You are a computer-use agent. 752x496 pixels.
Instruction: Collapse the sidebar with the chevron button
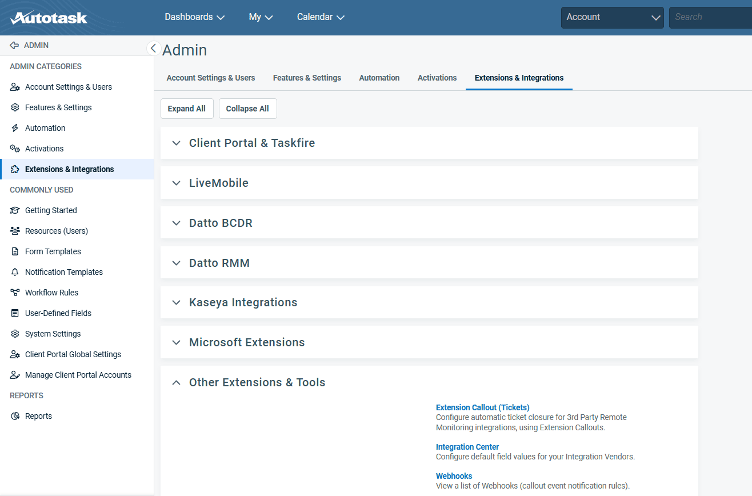[153, 49]
